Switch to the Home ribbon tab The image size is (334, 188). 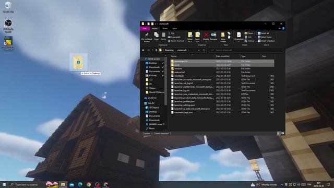[x=155, y=29]
